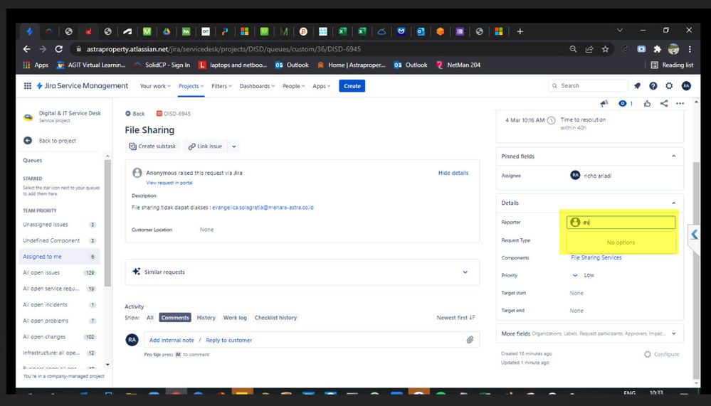Image resolution: width=711 pixels, height=406 pixels.
Task: Expand the Similar requests section
Action: [465, 272]
